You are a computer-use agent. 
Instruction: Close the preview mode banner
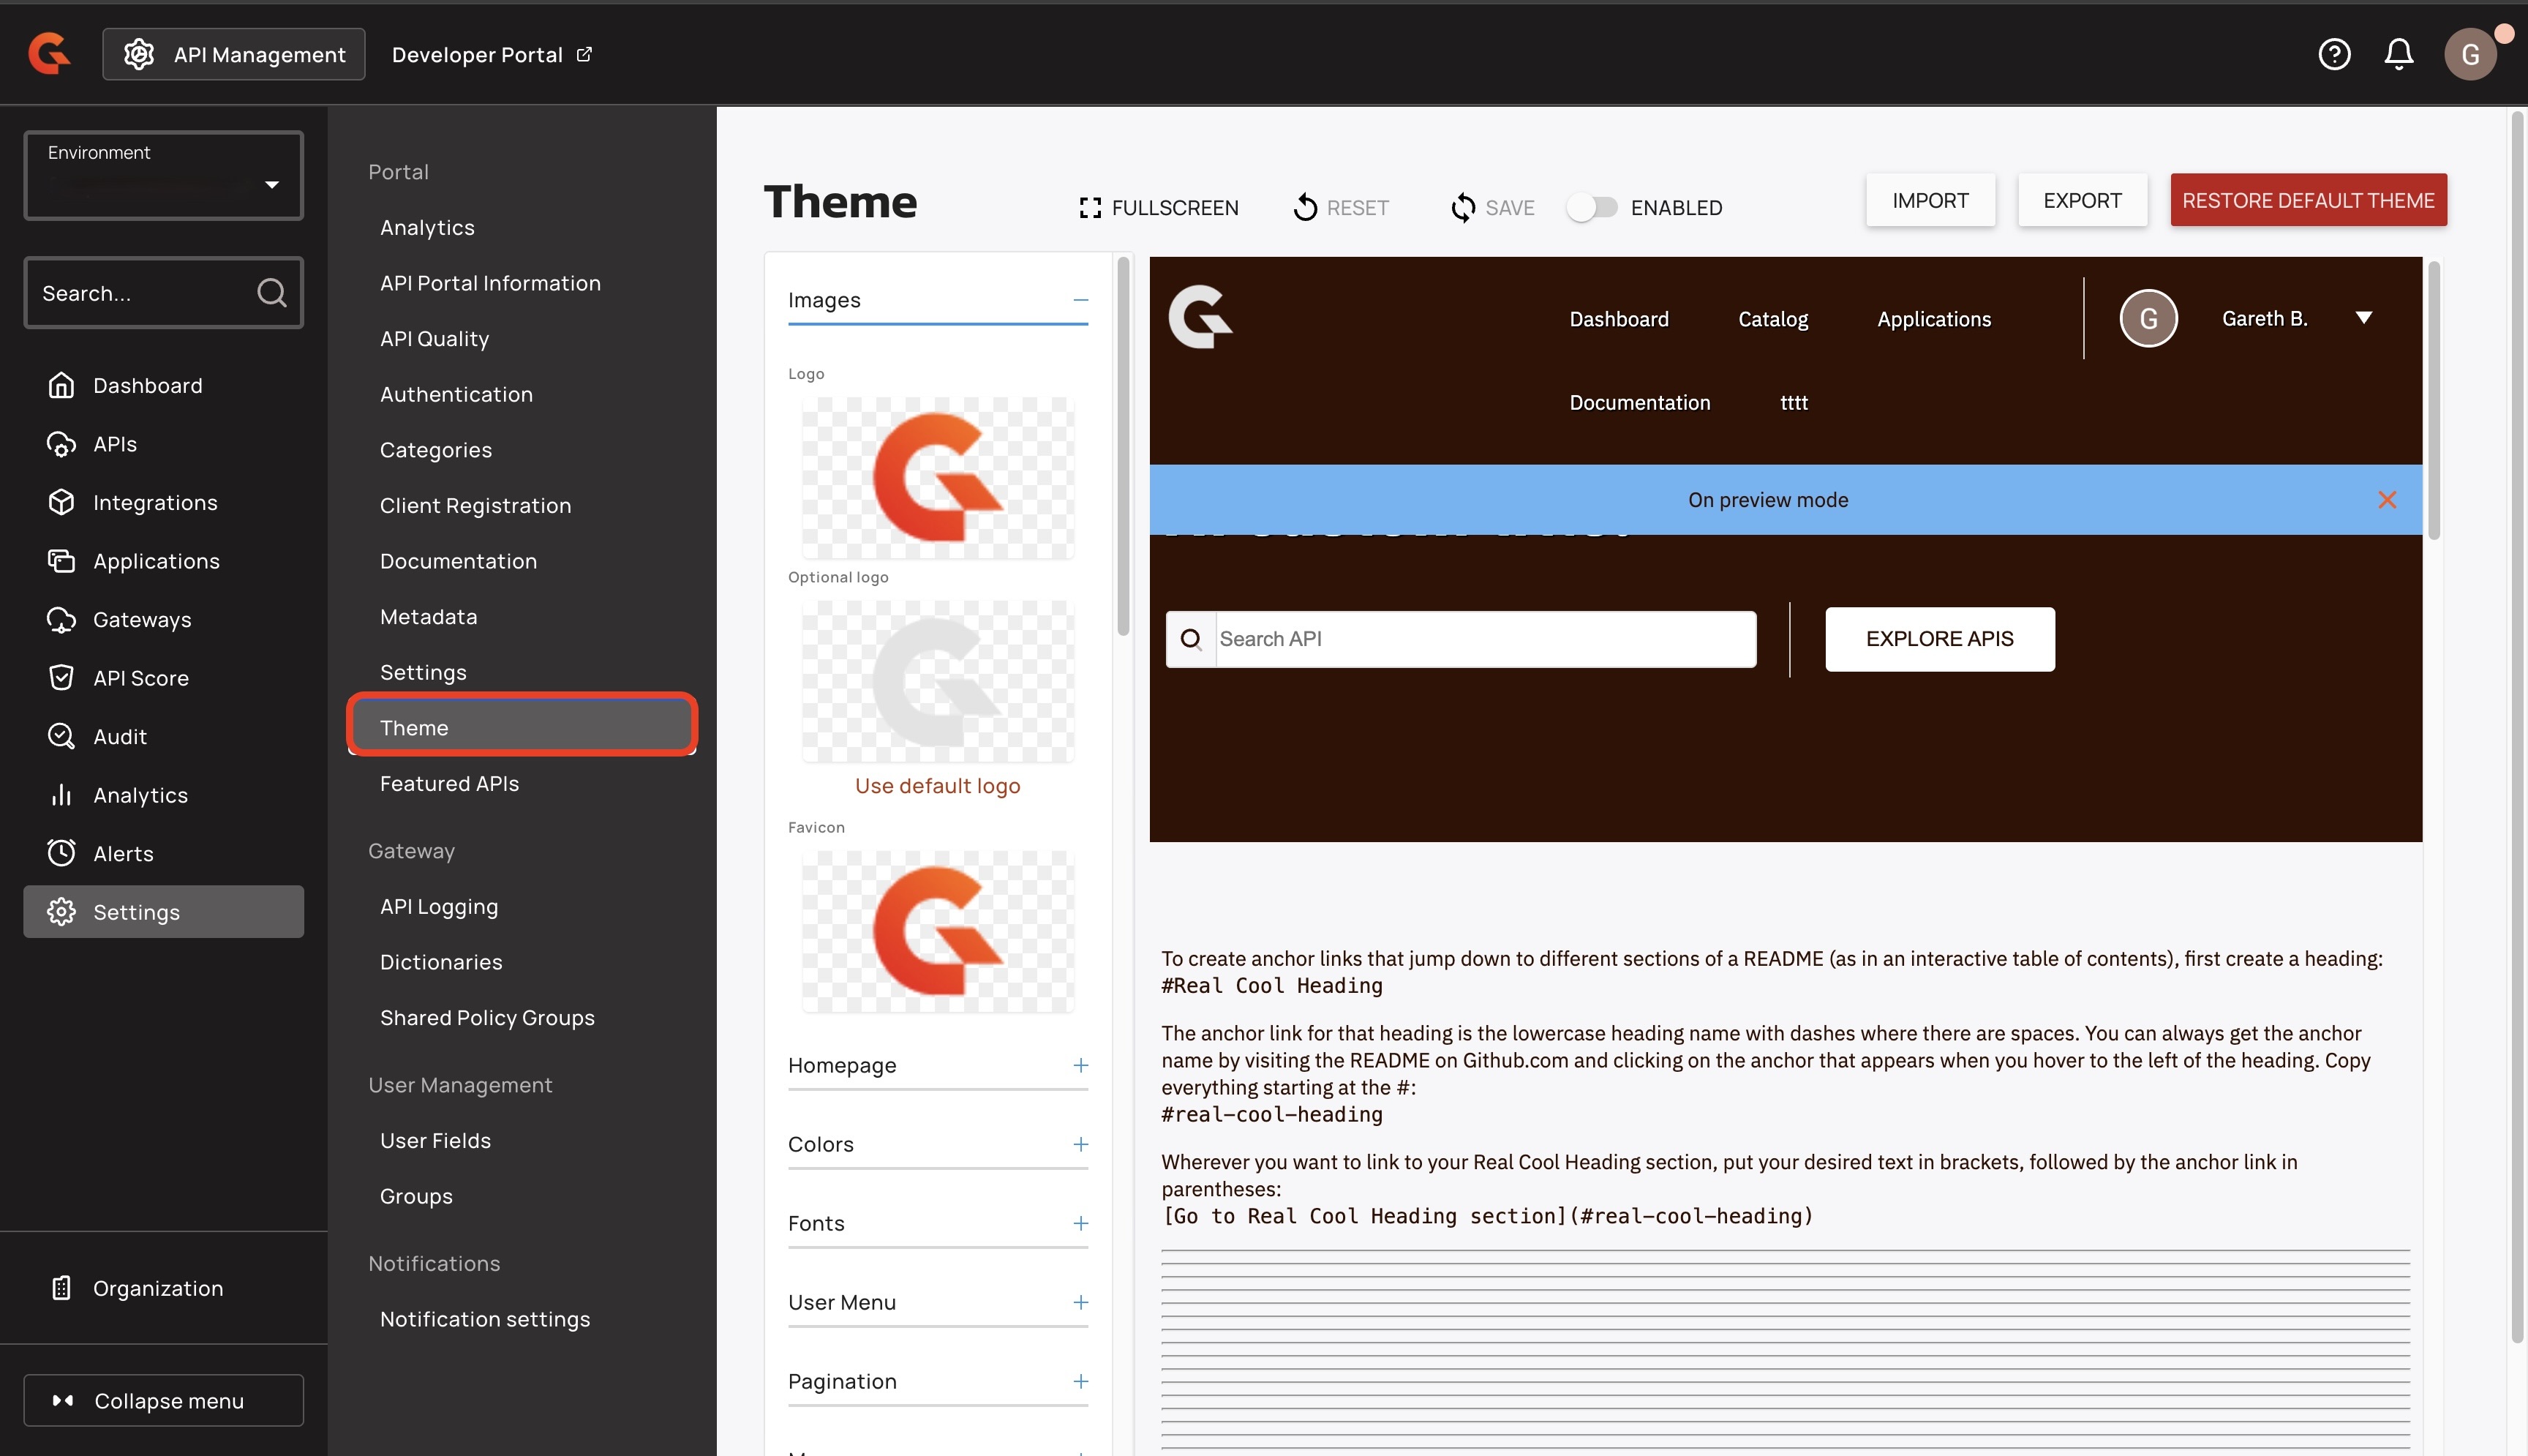tap(2386, 500)
